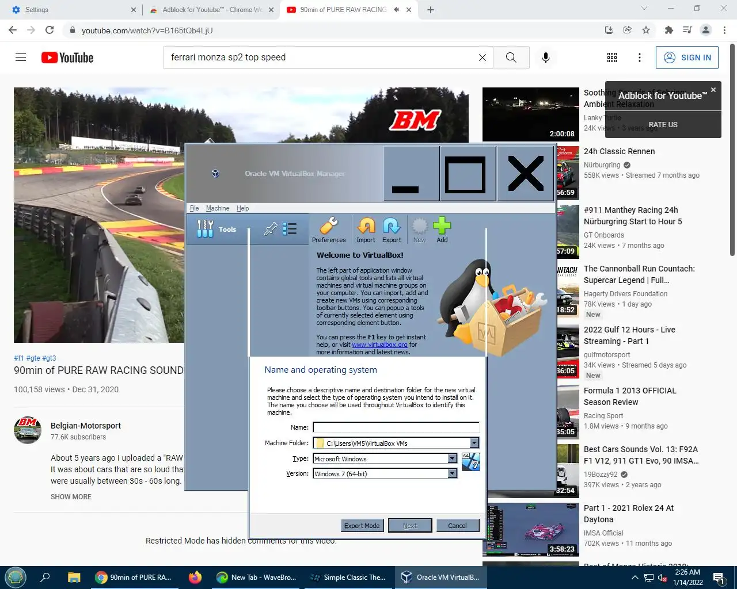The image size is (737, 589).
Task: Open the Version dropdown showing Windows 7 (64-bit)
Action: tap(453, 473)
